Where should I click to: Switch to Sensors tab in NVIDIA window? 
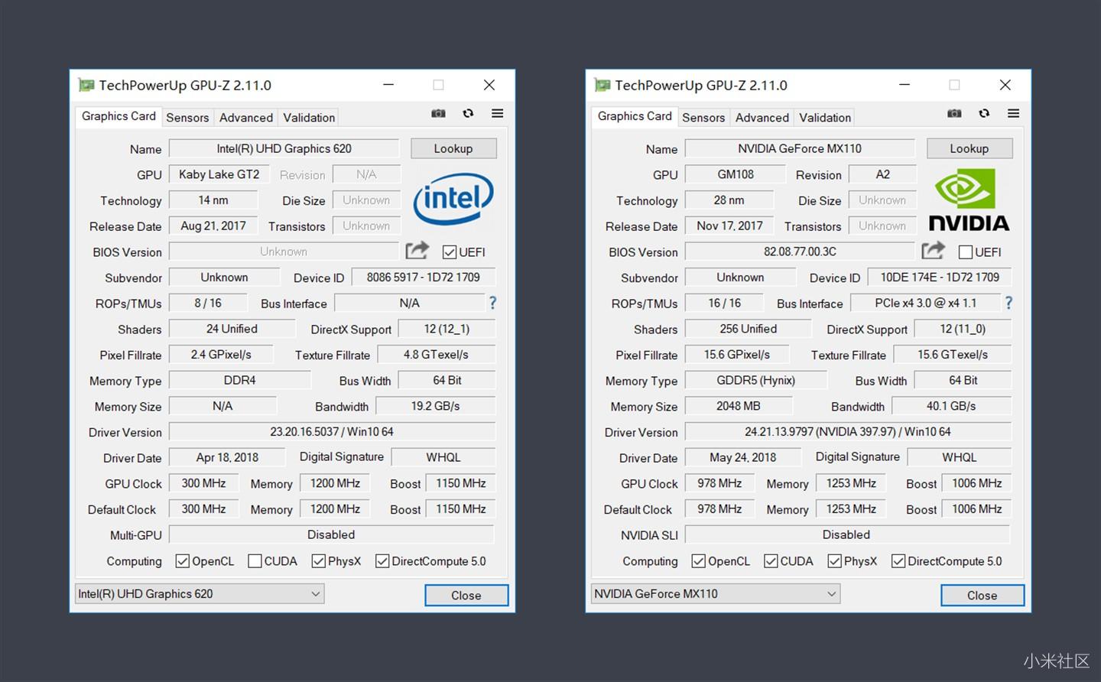(703, 118)
